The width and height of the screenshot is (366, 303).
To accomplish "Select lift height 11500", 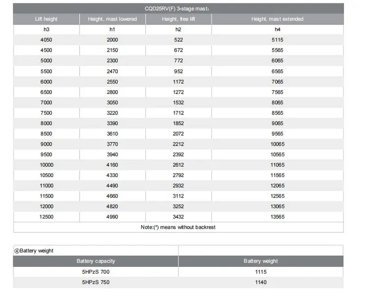I will pos(46,196).
